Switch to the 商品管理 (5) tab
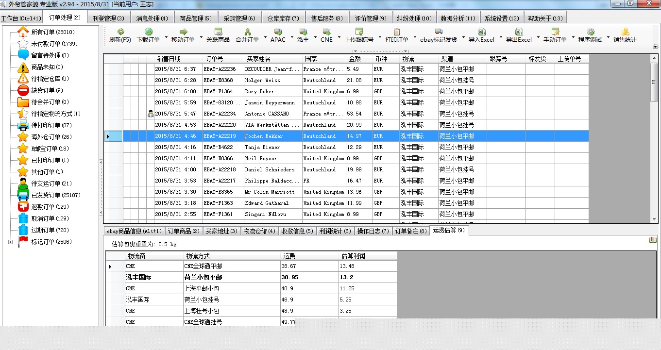 [x=196, y=18]
